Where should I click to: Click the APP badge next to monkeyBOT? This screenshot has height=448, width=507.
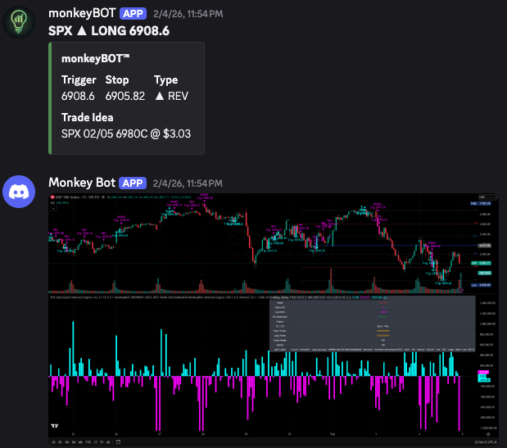pos(134,14)
